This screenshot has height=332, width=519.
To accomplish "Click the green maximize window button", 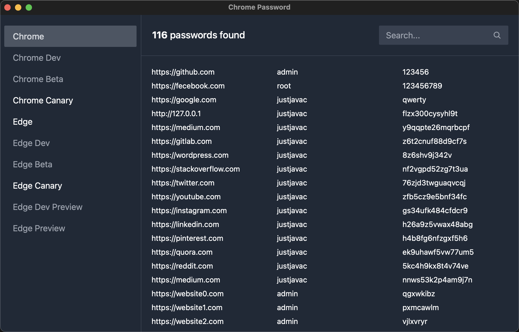I will pos(29,7).
